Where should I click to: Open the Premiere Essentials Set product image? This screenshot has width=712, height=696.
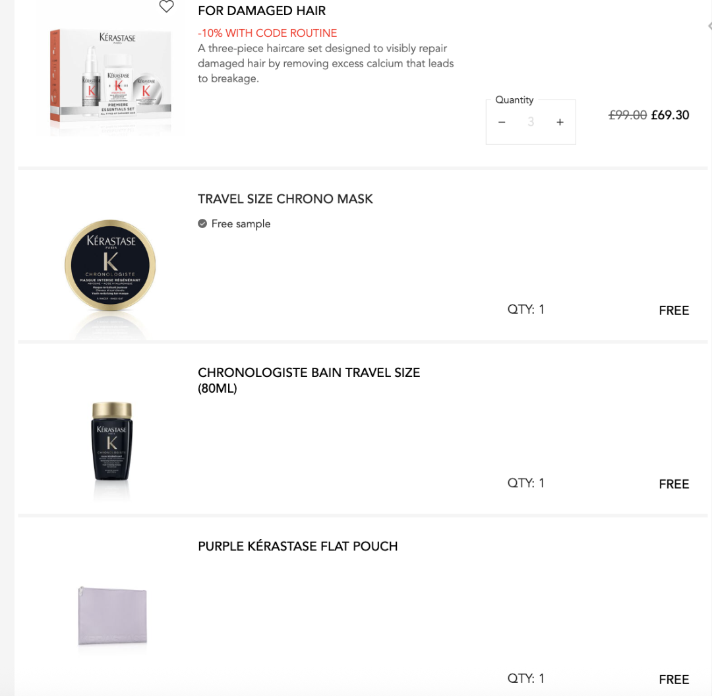click(x=111, y=80)
